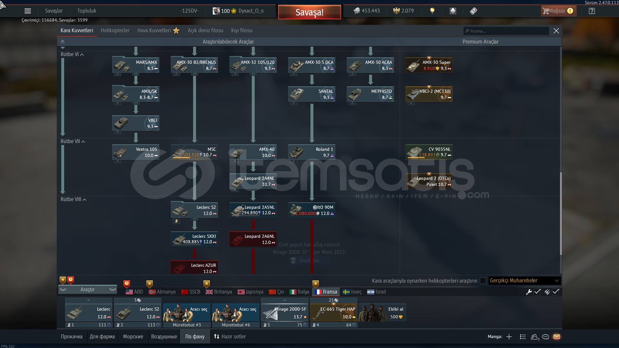Click the squad plus icon next to Manga
Image resolution: width=619 pixels, height=348 pixels.
[x=509, y=337]
